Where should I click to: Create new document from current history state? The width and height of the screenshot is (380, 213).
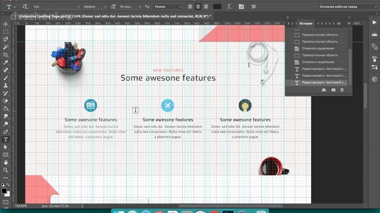[324, 90]
